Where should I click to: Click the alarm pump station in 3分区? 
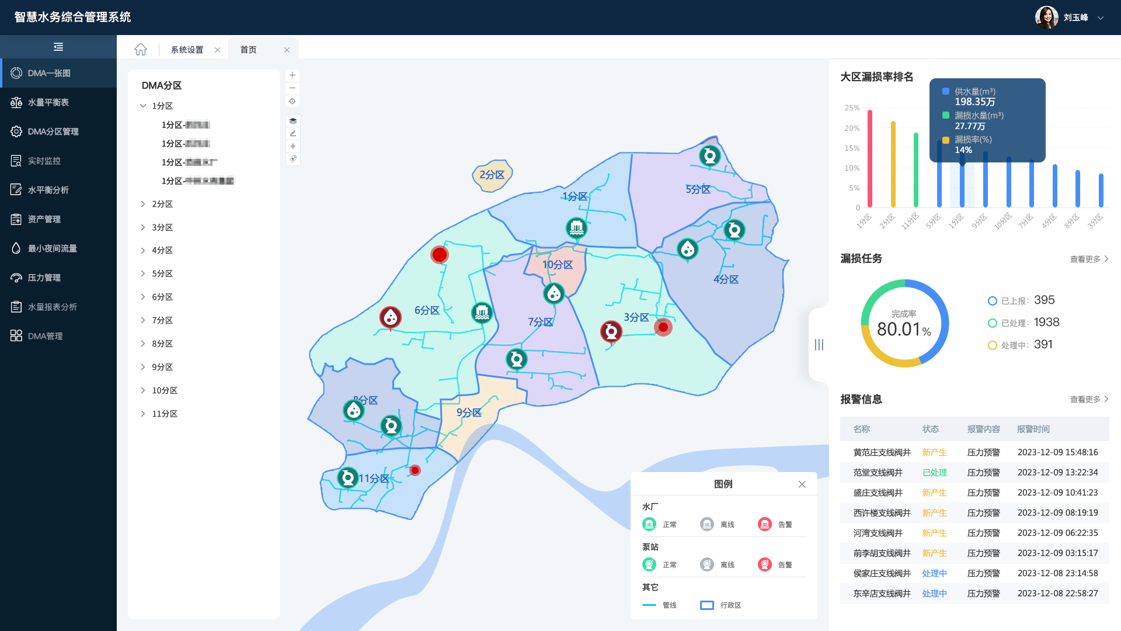coord(611,332)
